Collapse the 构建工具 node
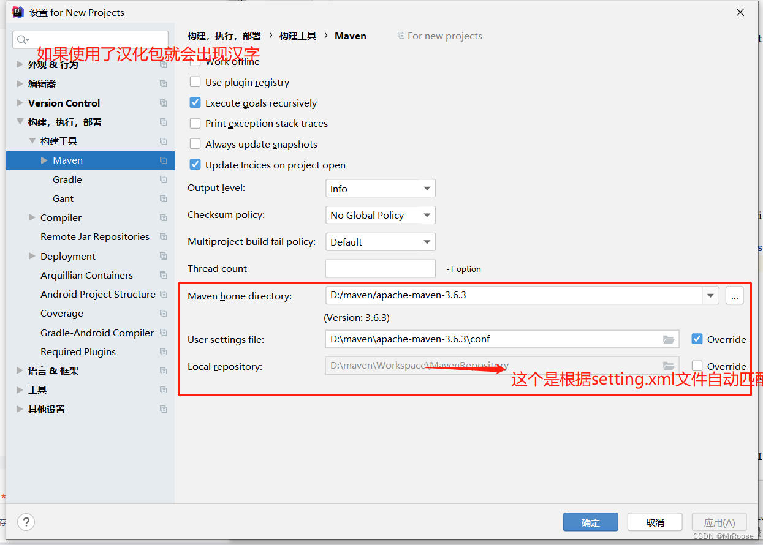 32,141
